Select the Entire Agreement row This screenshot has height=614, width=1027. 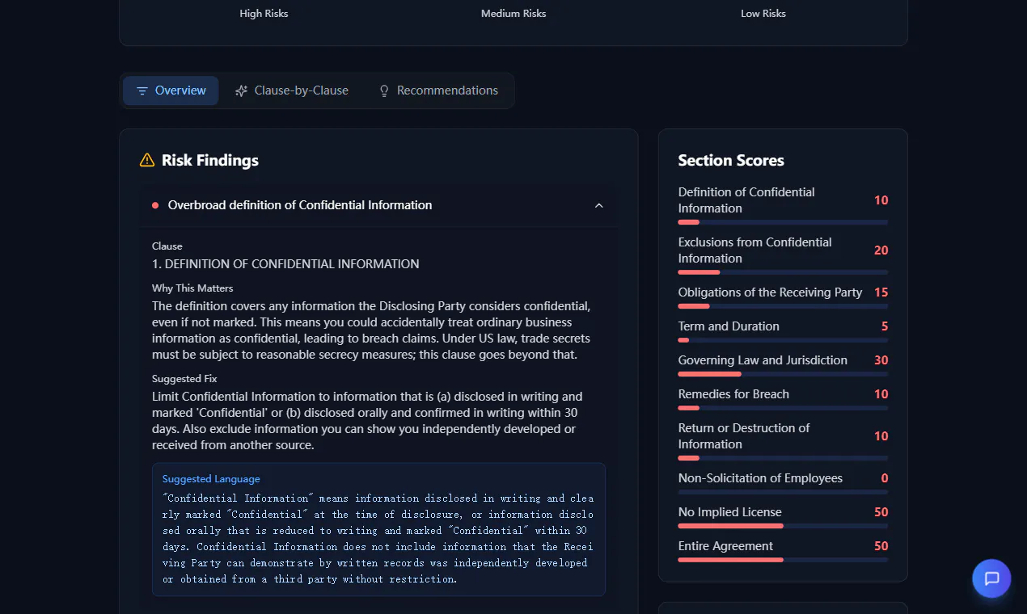783,550
